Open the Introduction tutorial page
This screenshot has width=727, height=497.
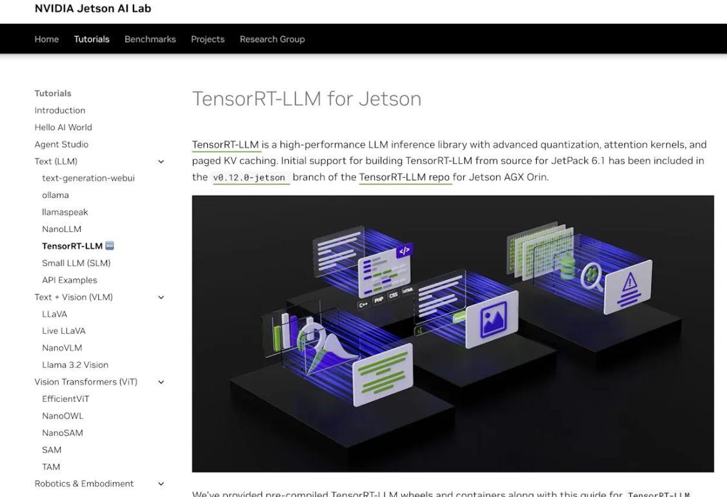tap(59, 110)
